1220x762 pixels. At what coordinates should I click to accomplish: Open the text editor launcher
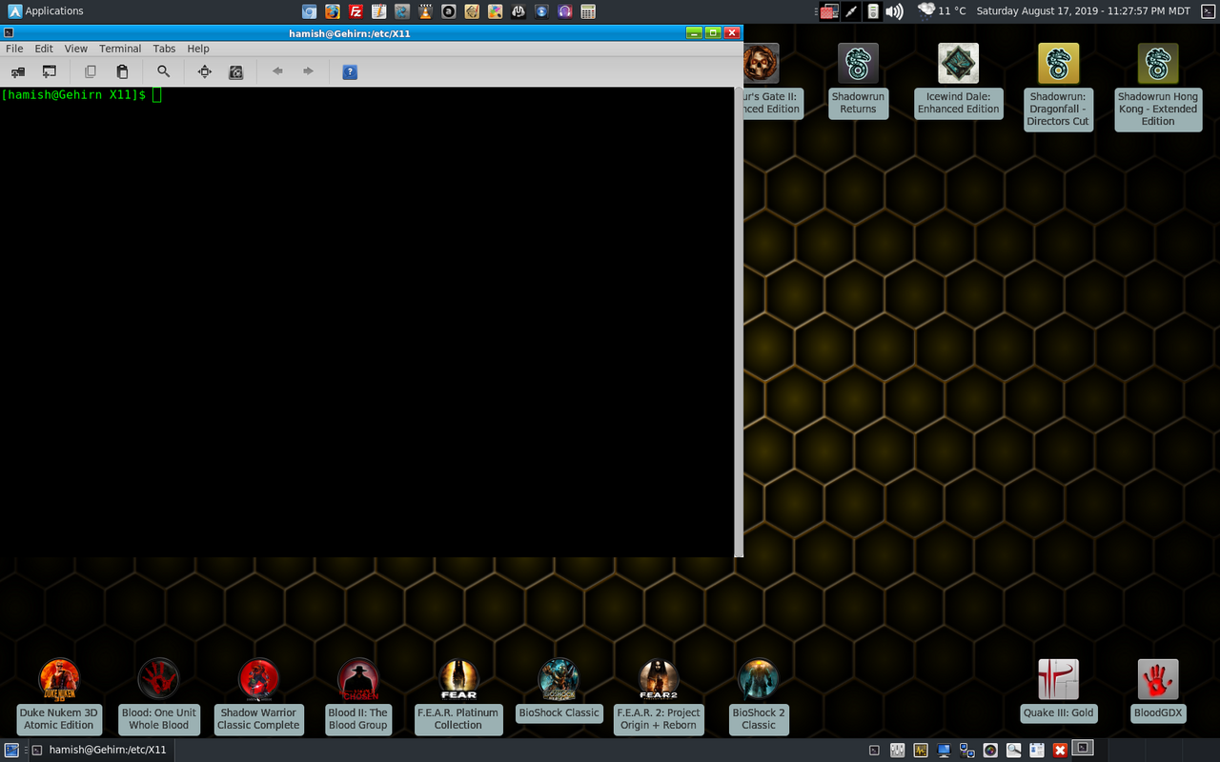378,11
